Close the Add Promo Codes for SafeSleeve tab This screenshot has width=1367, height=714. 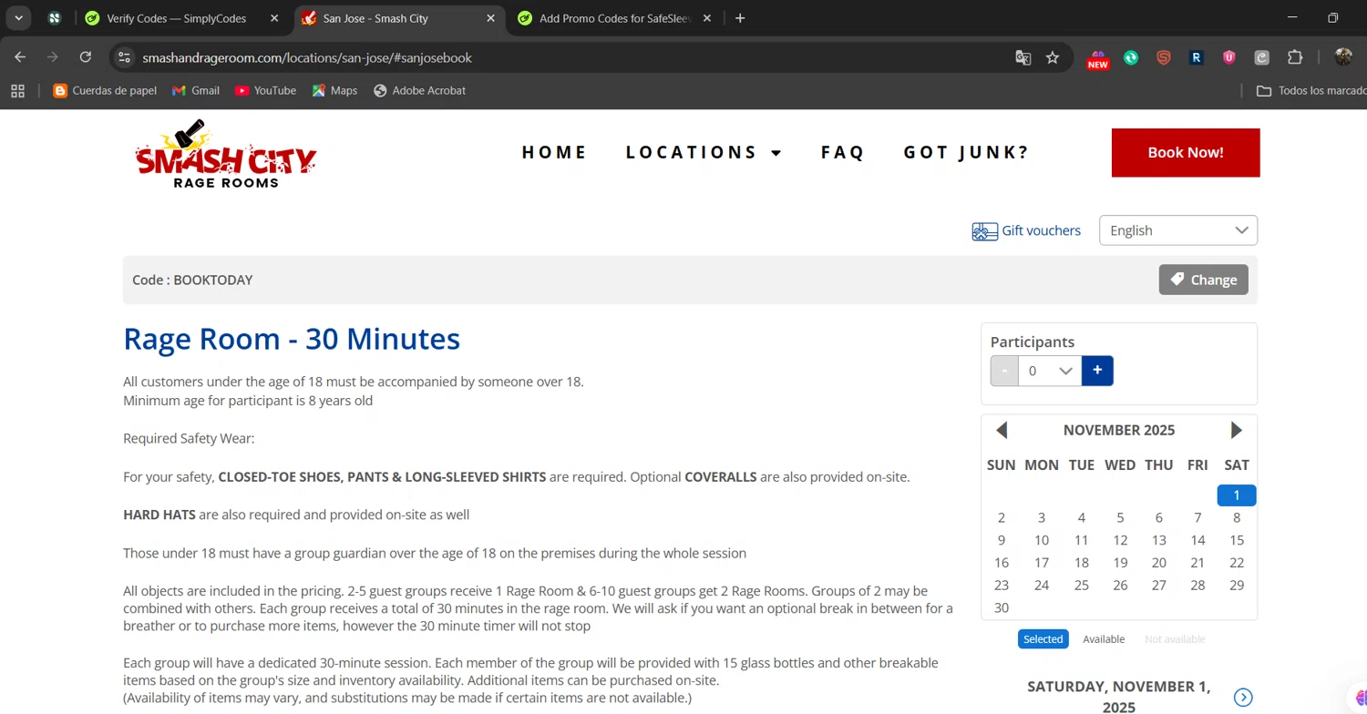[706, 18]
